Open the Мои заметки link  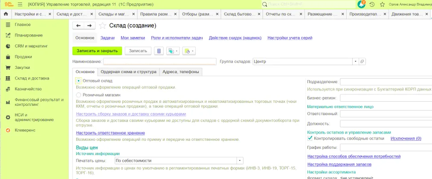coord(133,38)
